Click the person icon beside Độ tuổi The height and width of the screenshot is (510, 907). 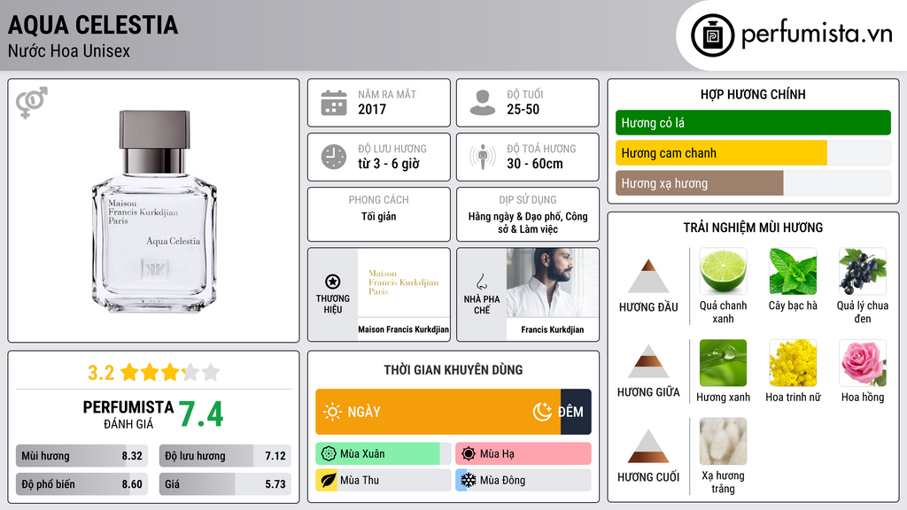pos(483,103)
